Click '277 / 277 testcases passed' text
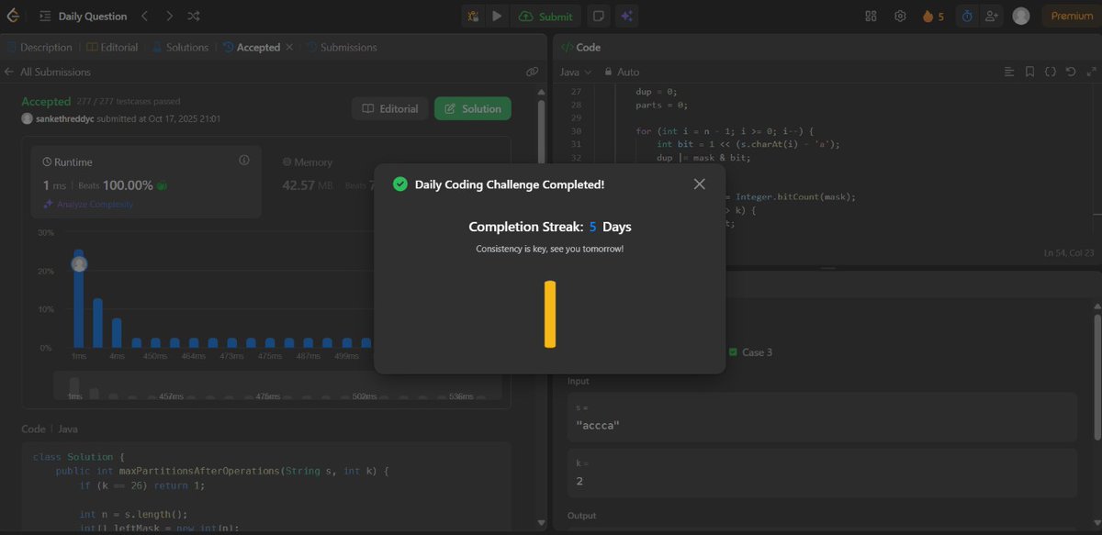This screenshot has width=1102, height=535. pos(129,102)
